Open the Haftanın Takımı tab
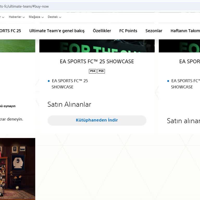This screenshot has width=200, height=200. click(185, 31)
